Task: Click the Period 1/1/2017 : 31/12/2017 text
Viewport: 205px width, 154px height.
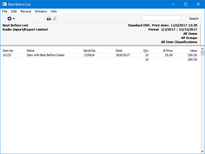Action: pos(173,29)
